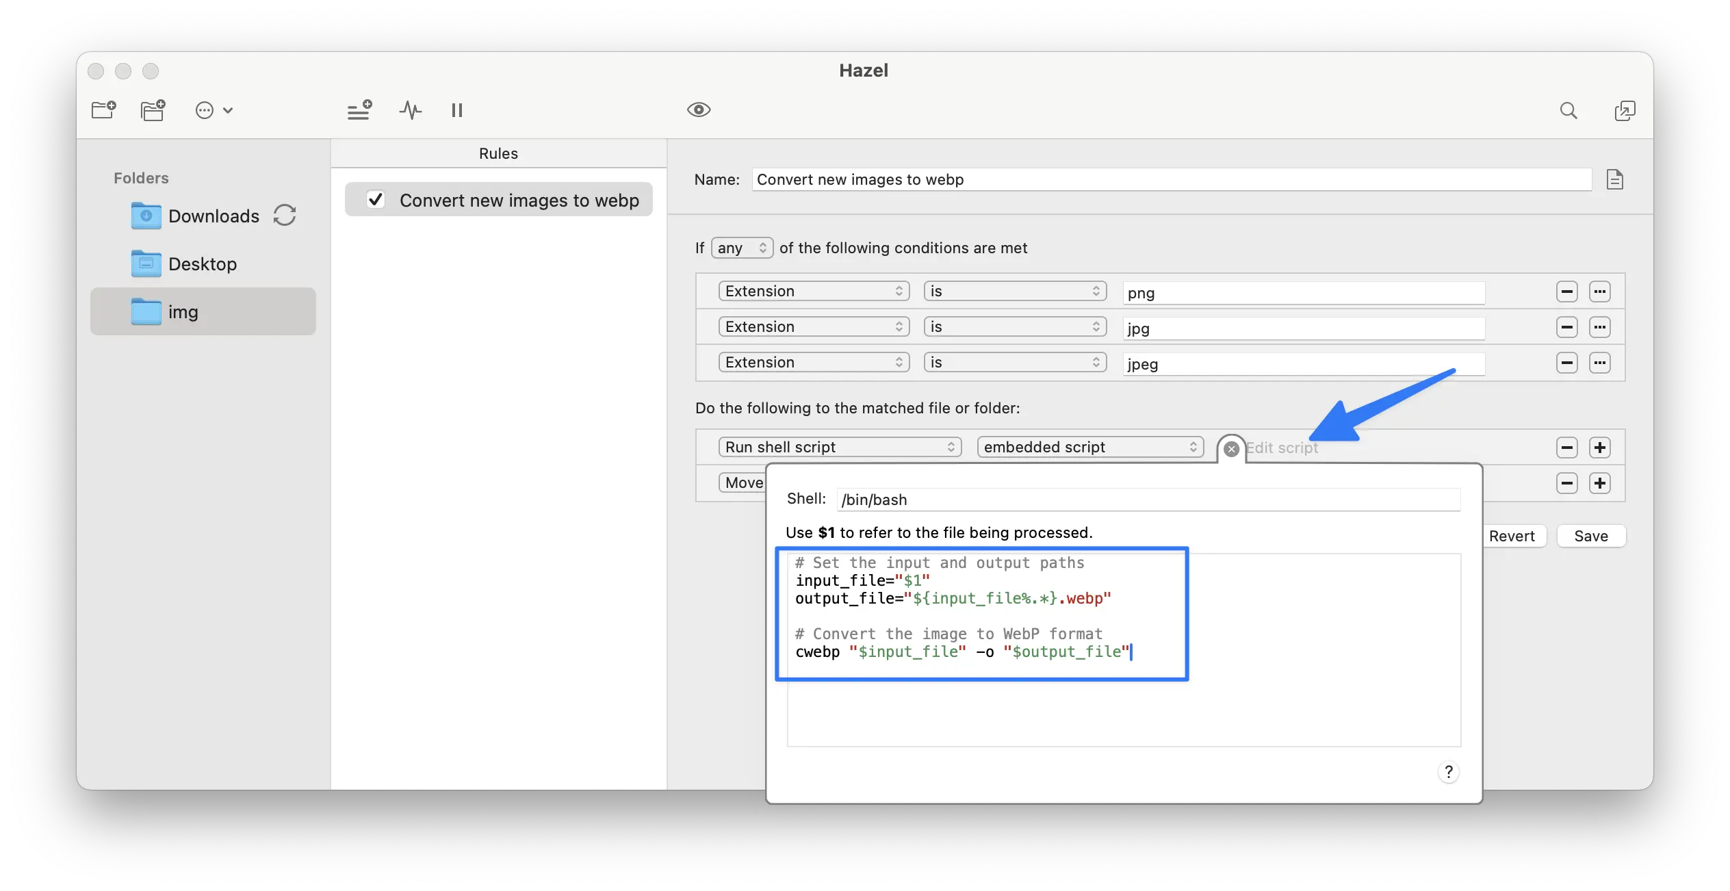Click the sync icon next to Downloads
This screenshot has height=891, width=1730.
pyautogui.click(x=285, y=215)
